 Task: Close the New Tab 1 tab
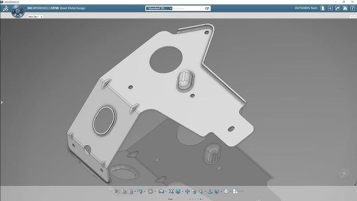[x=42, y=17]
